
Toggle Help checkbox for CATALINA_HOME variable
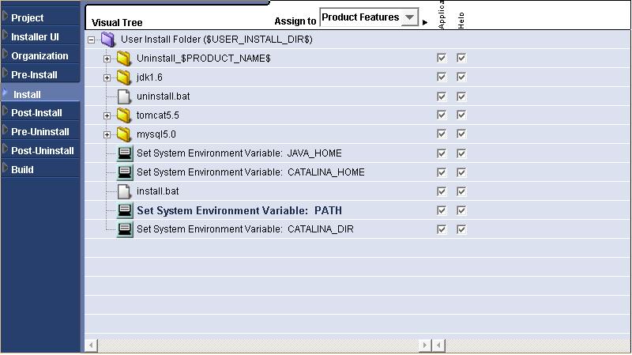461,172
